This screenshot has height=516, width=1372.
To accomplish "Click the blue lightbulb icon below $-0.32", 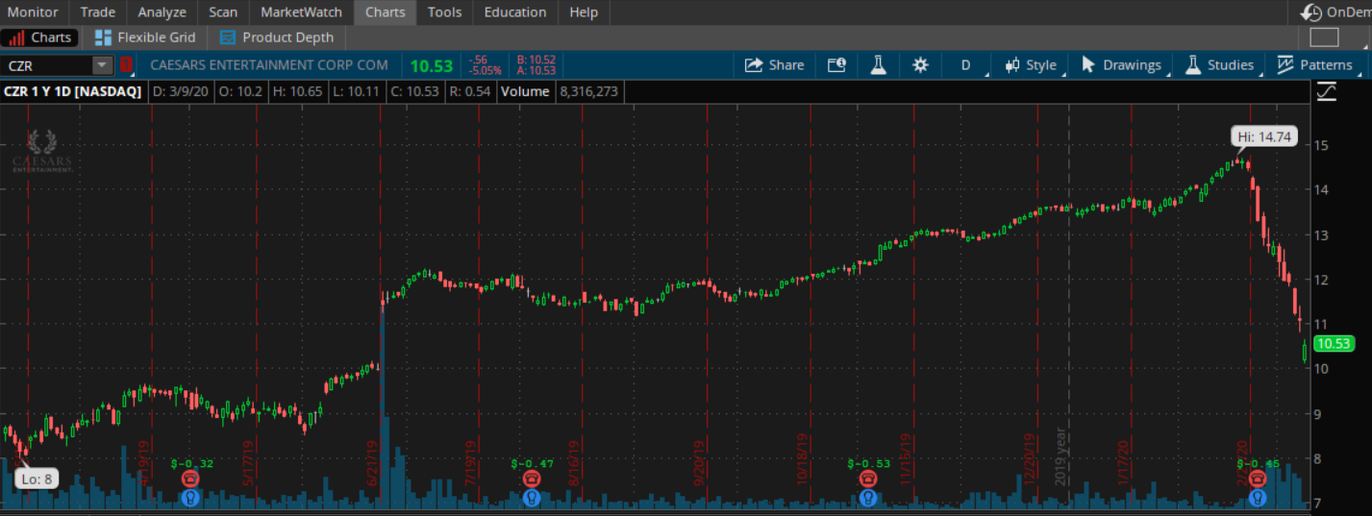I will [x=188, y=498].
